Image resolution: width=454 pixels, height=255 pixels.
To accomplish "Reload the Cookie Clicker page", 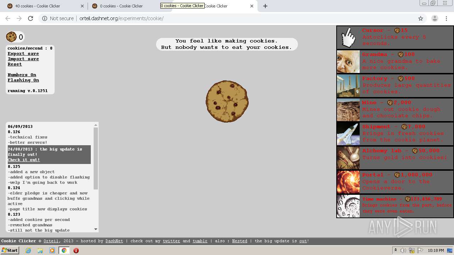I will tap(31, 18).
